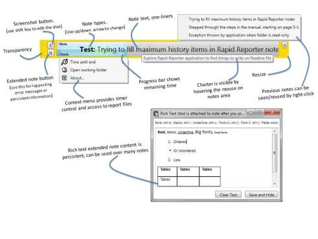Click the resize grip on the yellow bar

[x=287, y=56]
